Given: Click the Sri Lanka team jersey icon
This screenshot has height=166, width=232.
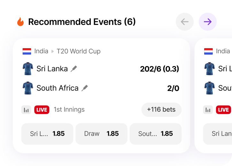Looking at the screenshot, I should click(x=28, y=69).
